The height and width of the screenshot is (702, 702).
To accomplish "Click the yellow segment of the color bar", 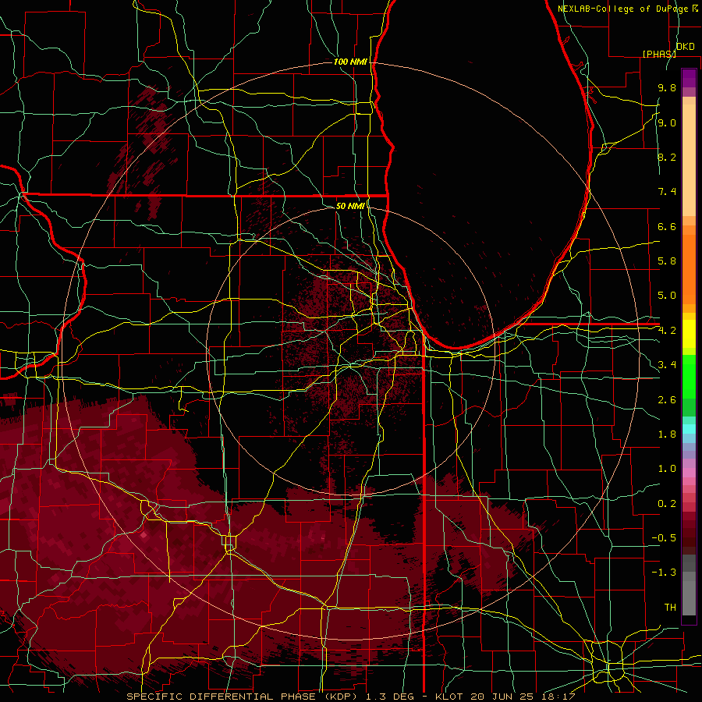I will 689,334.
